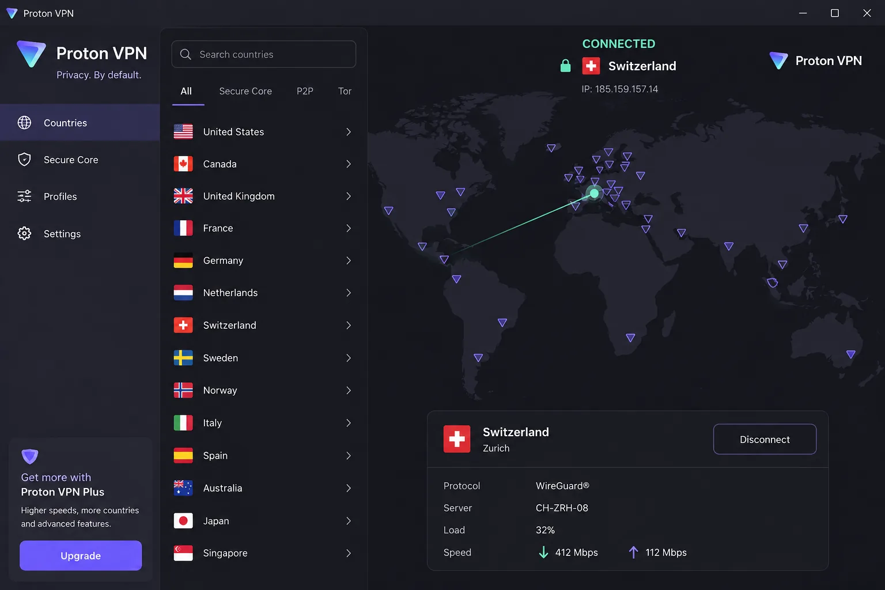Image resolution: width=885 pixels, height=590 pixels.
Task: Click the server name CH-ZRH-08
Action: click(562, 508)
